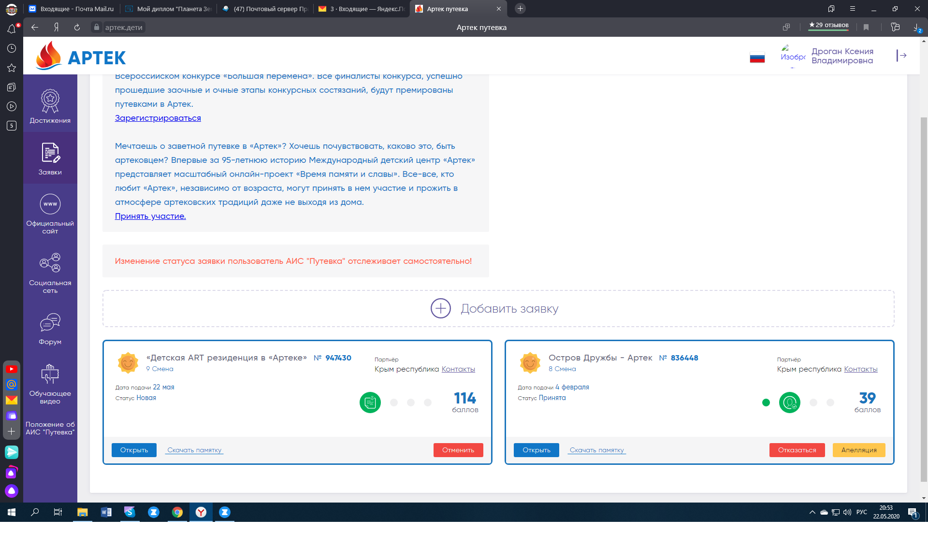Viewport: 928px width, 547px height.
Task: Click the Апелляция button
Action: (x=859, y=450)
